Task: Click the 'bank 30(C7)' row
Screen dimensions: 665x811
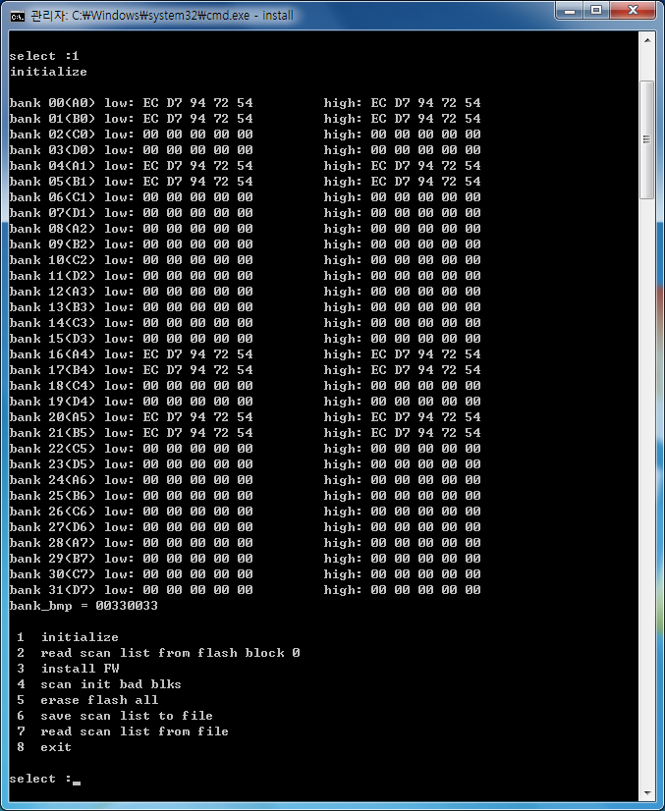Action: click(245, 574)
